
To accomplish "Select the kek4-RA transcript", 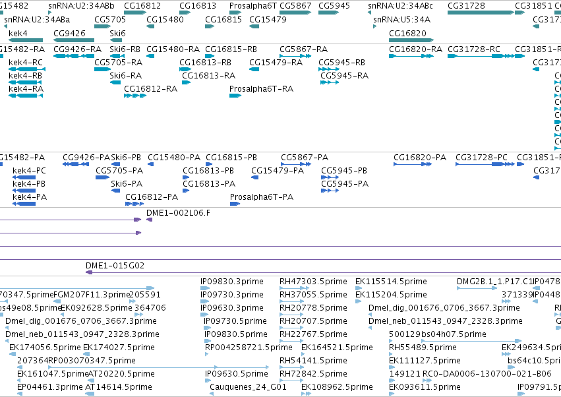I will click(26, 96).
